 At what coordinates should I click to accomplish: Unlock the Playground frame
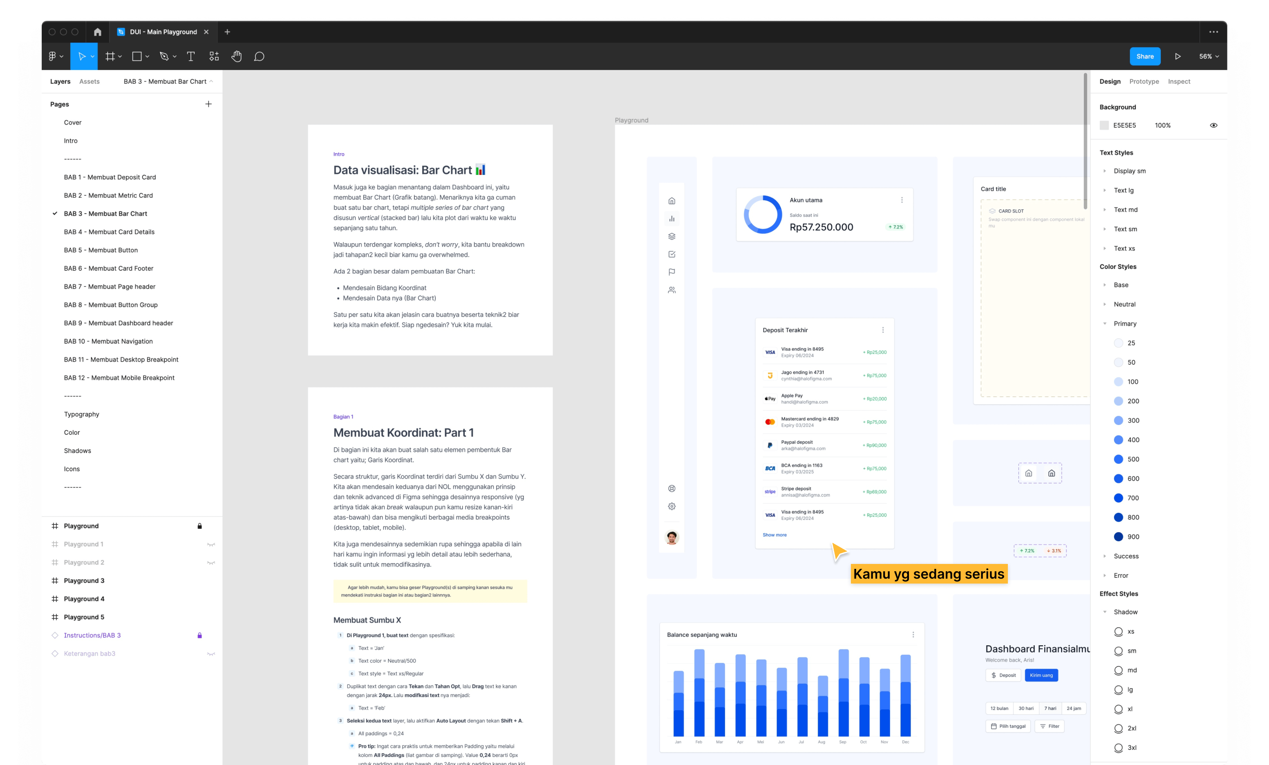(x=200, y=526)
